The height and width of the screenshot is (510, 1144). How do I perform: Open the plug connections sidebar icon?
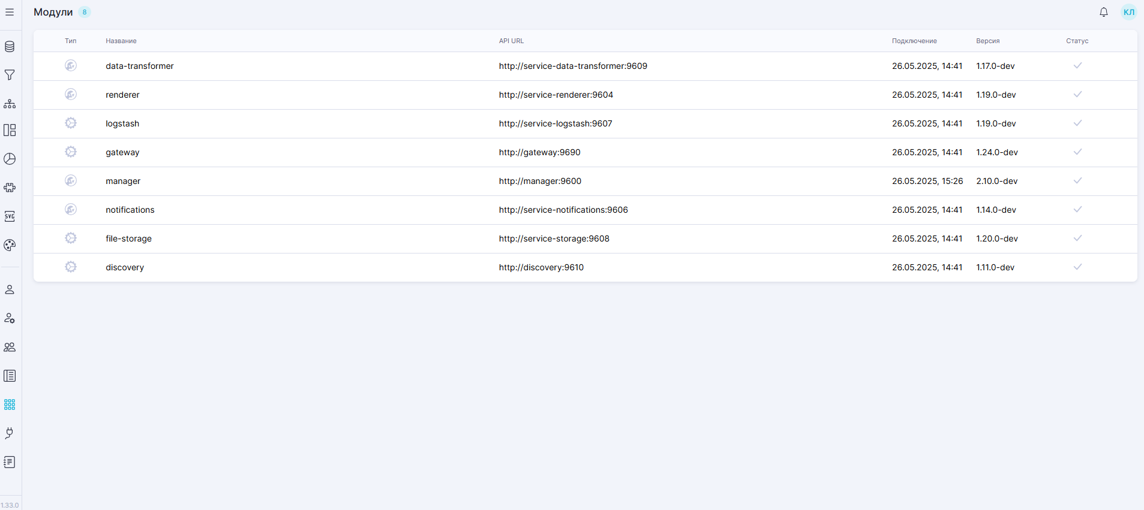[x=10, y=433]
